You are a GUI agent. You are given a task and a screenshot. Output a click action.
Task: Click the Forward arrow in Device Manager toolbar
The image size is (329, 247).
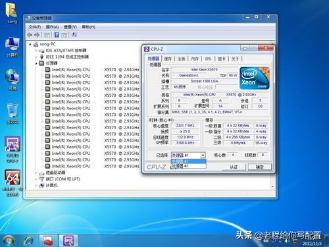tap(37, 35)
